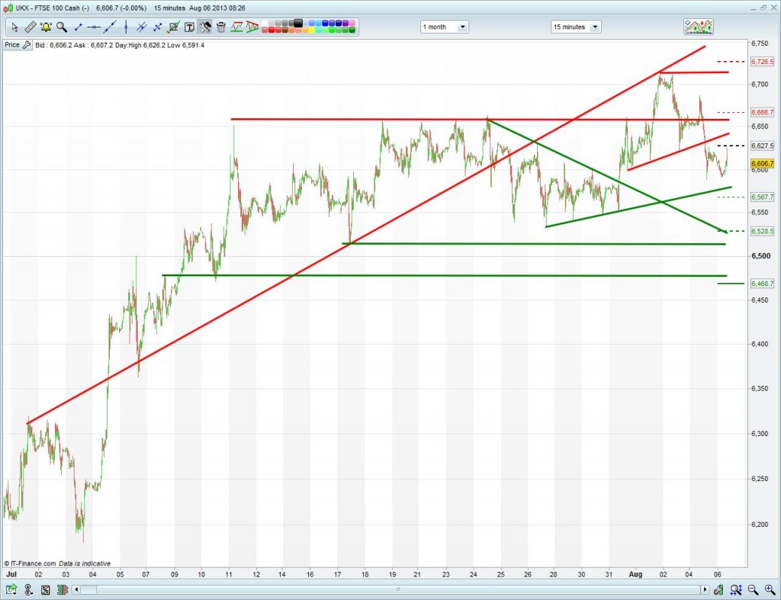781x600 pixels.
Task: Open the hammer and wrench object settings
Action: pyautogui.click(x=205, y=27)
